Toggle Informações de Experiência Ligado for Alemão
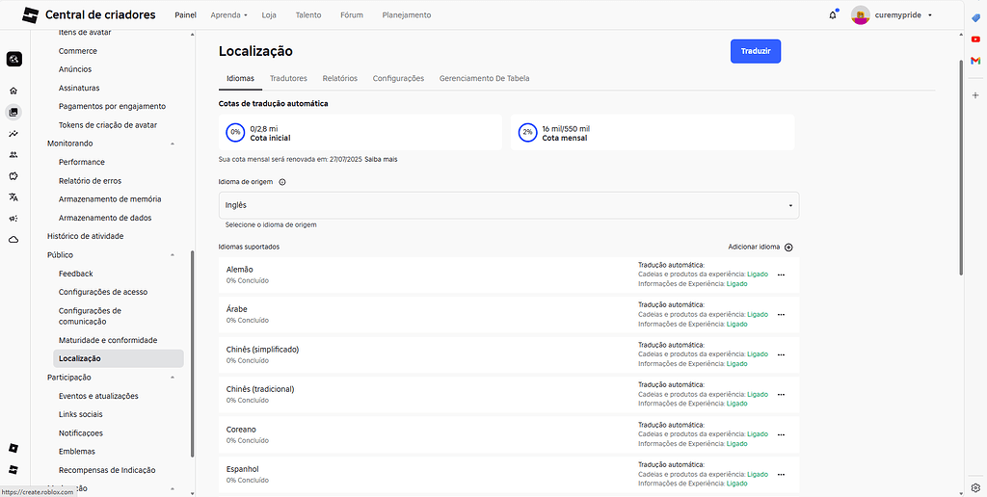Viewport: 987px width, 497px height. [737, 284]
